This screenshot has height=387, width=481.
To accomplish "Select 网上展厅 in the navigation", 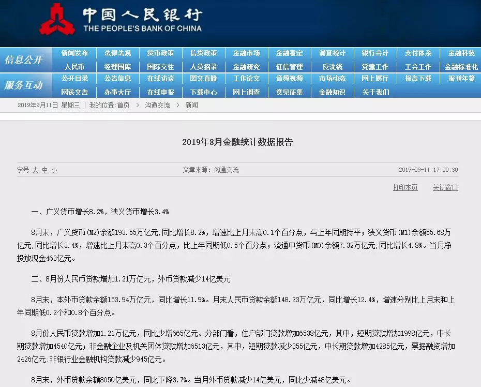I will [375, 79].
